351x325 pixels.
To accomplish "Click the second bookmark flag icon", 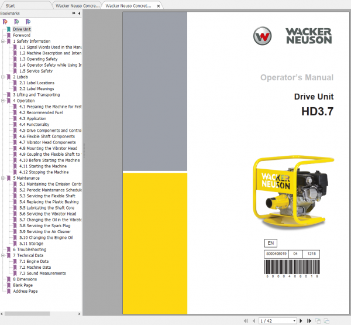I will pos(16,22).
